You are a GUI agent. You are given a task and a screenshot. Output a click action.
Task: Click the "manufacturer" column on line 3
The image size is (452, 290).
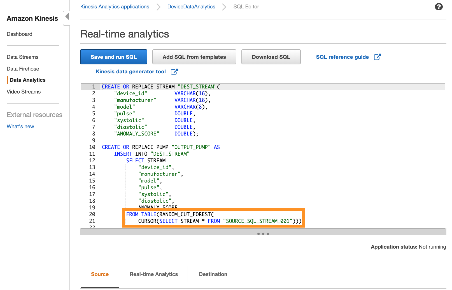point(135,100)
